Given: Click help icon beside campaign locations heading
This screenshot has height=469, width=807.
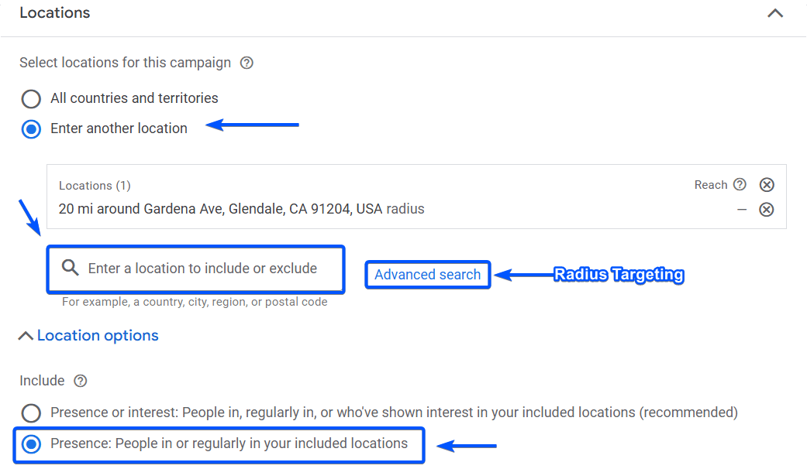Looking at the screenshot, I should pos(246,63).
